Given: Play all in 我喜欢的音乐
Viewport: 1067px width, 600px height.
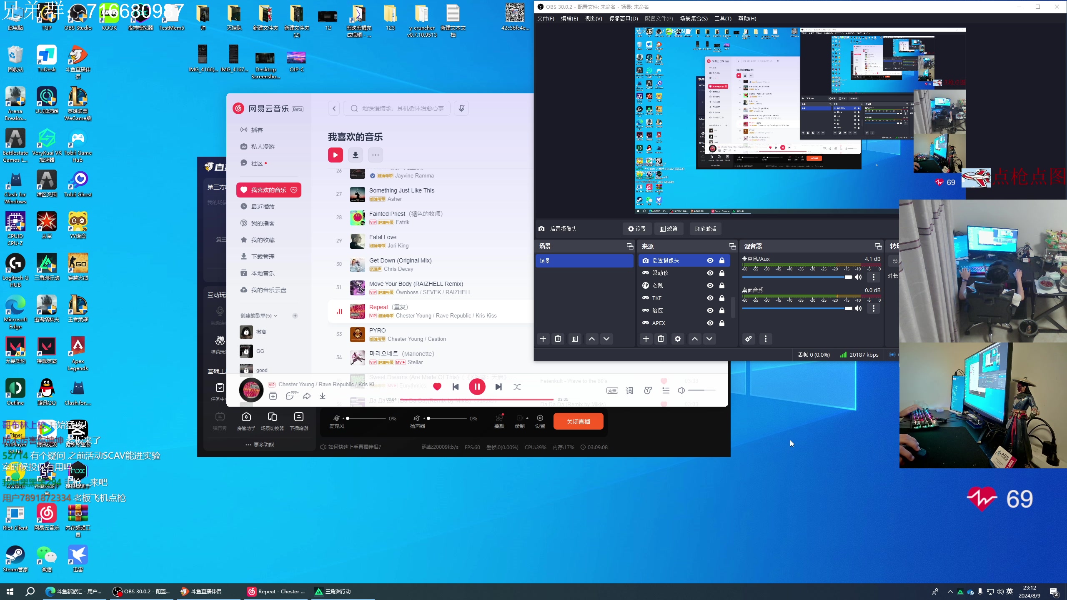Looking at the screenshot, I should tap(336, 155).
